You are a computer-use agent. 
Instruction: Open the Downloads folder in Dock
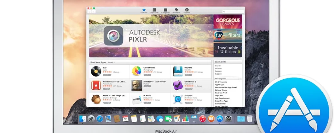click(x=241, y=119)
